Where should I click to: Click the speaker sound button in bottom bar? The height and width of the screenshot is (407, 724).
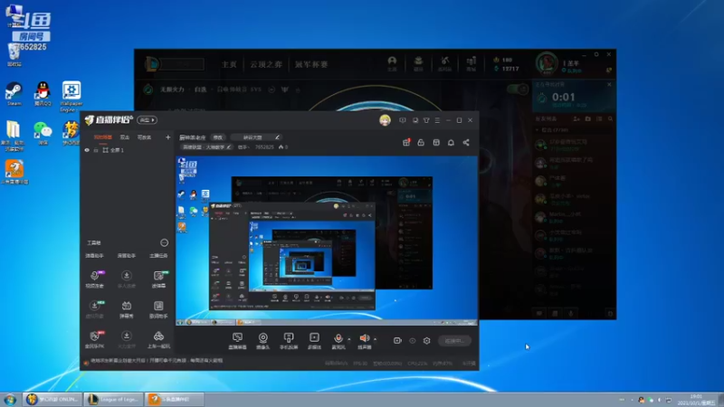pos(365,341)
